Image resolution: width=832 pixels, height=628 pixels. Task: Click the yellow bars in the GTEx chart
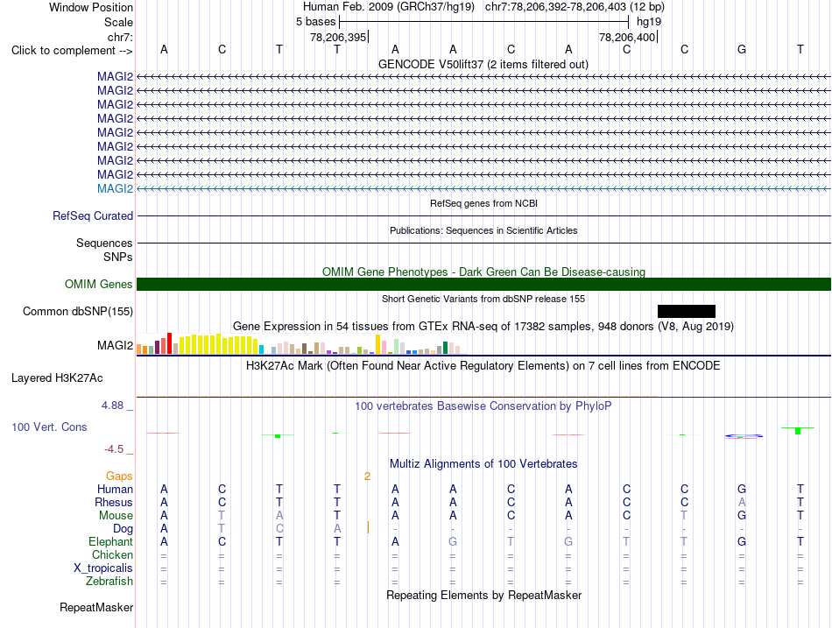219,344
